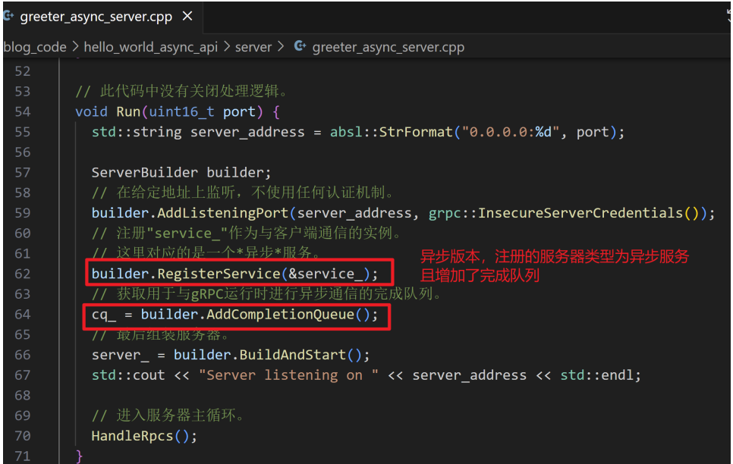The height and width of the screenshot is (464, 733).
Task: Close the greeter_async_server.cpp tab
Action: coord(187,17)
